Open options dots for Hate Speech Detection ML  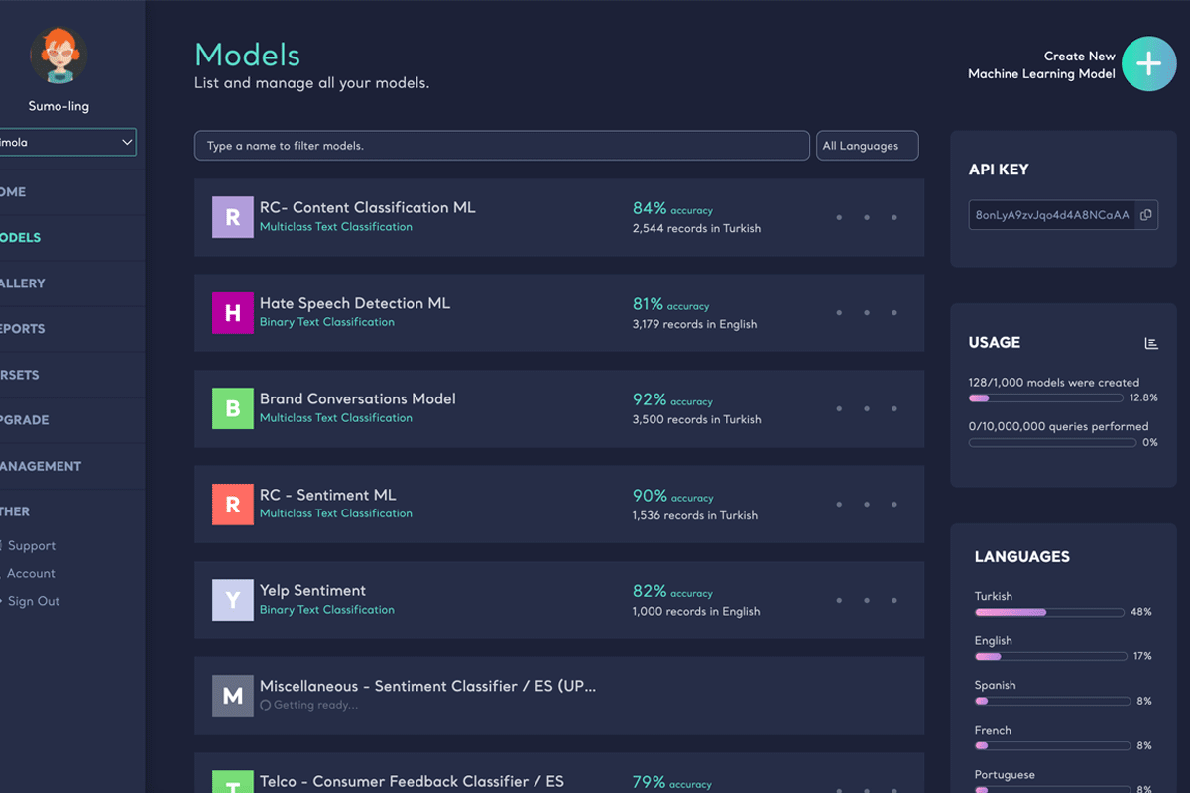pyautogui.click(x=867, y=312)
